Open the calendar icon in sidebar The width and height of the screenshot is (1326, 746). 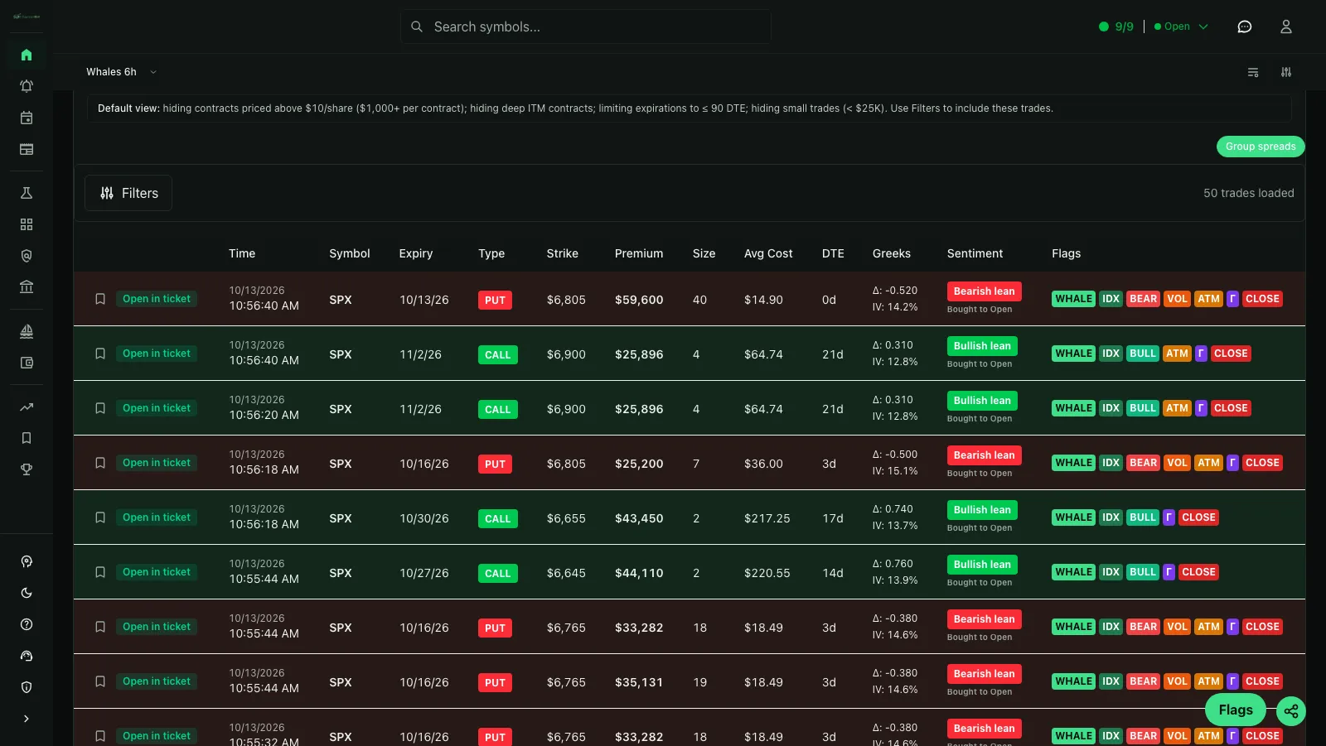click(27, 118)
